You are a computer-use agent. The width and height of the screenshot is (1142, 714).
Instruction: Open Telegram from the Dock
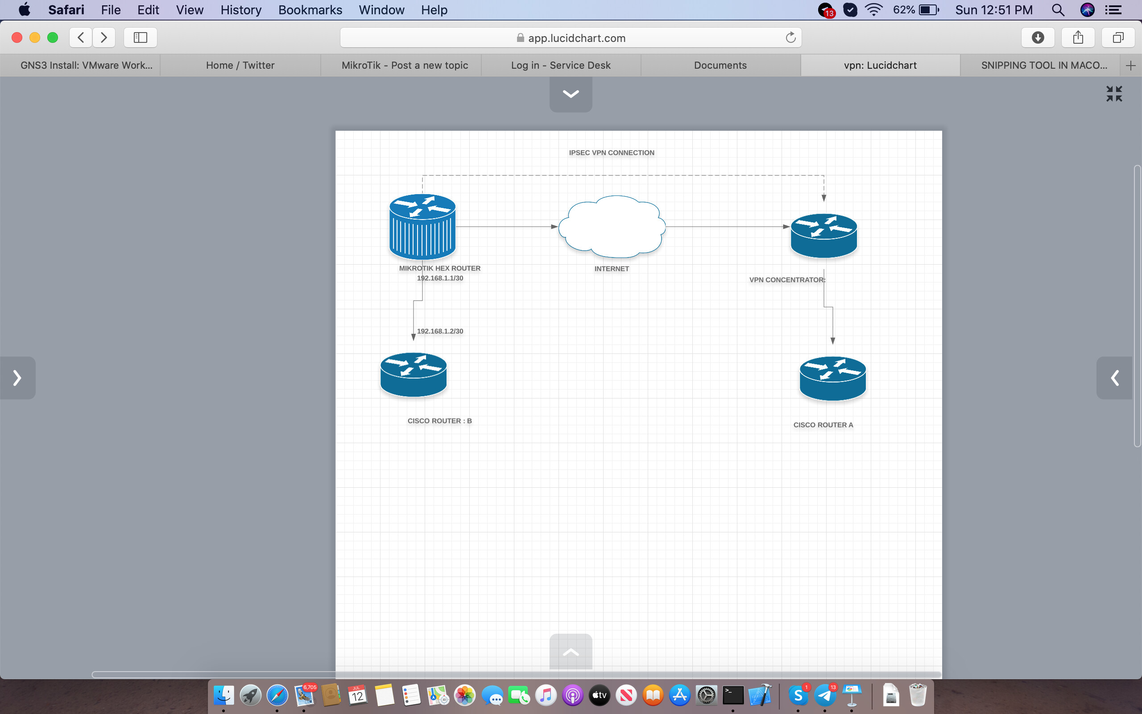pyautogui.click(x=826, y=695)
